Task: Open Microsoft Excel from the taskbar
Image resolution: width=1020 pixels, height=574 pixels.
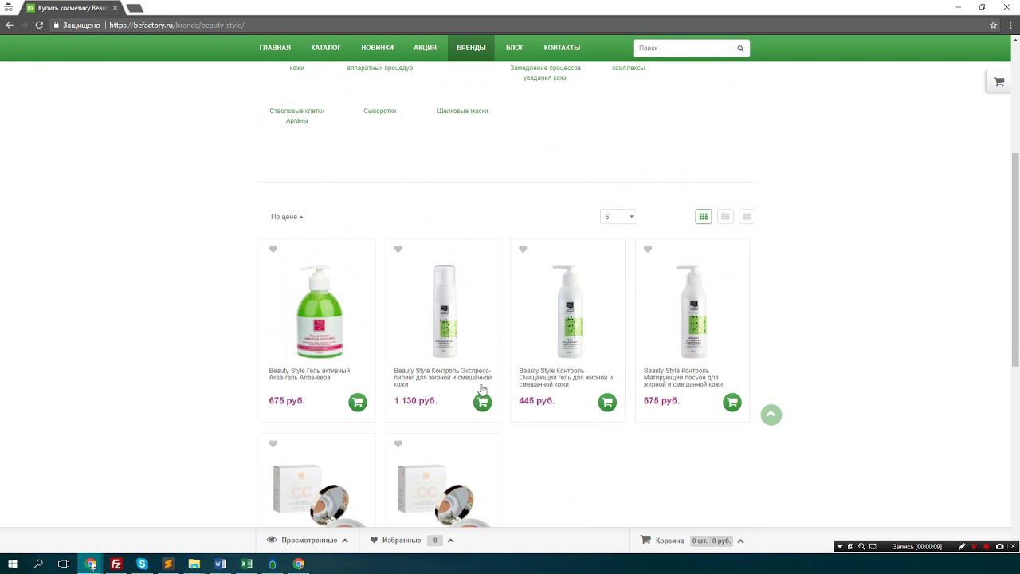Action: [246, 564]
